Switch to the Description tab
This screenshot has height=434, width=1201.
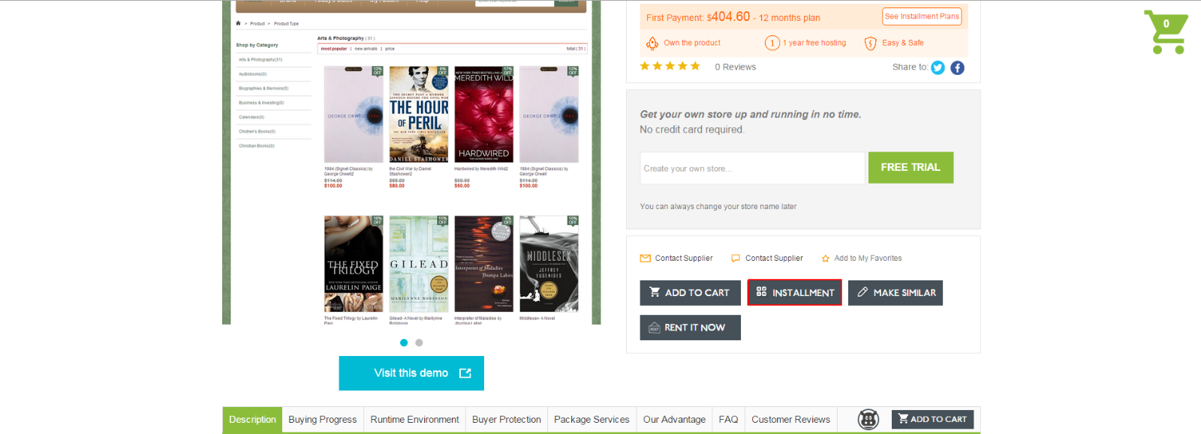252,420
